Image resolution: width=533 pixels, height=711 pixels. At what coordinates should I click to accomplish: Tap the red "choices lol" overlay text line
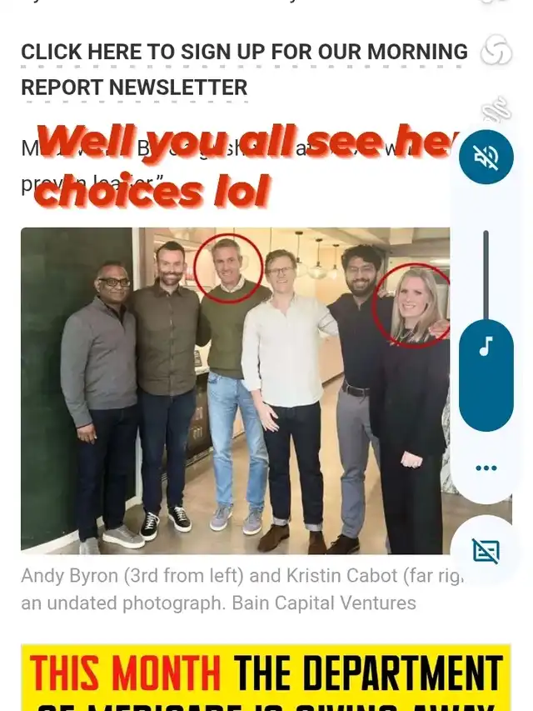(x=152, y=190)
